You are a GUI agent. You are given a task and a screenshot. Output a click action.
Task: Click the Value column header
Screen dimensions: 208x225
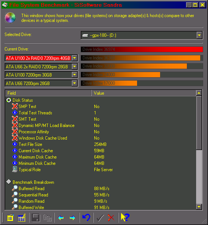[143, 93]
